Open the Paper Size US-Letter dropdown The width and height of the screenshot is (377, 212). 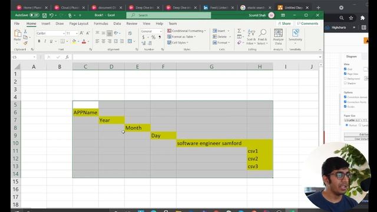click(356, 120)
